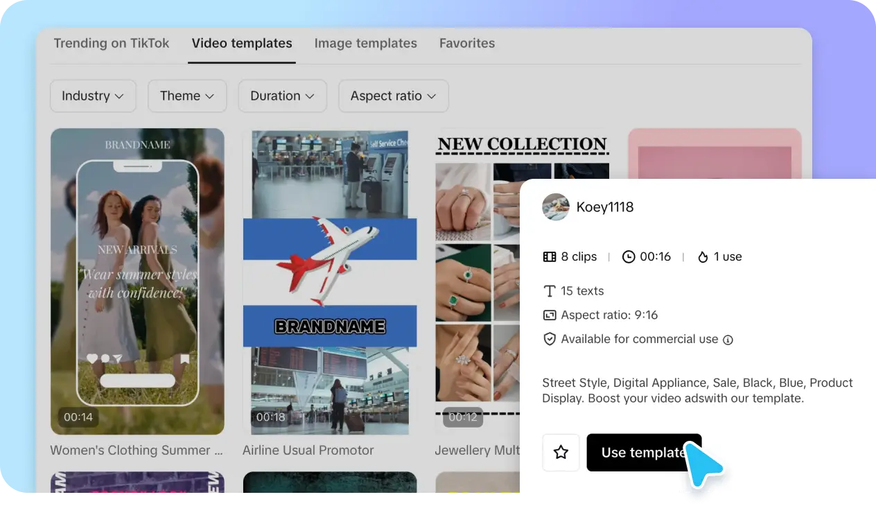Open the Image templates tab
The image size is (876, 506).
(365, 43)
